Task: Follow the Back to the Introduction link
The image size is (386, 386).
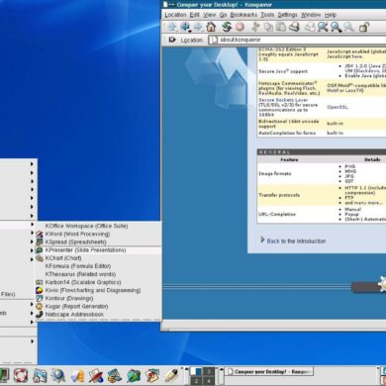Action: pos(296,241)
